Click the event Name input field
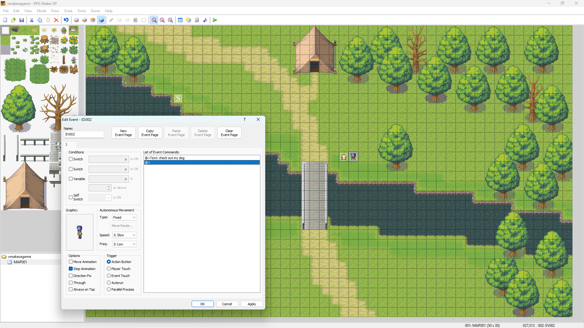This screenshot has width=584, height=328. pos(84,135)
